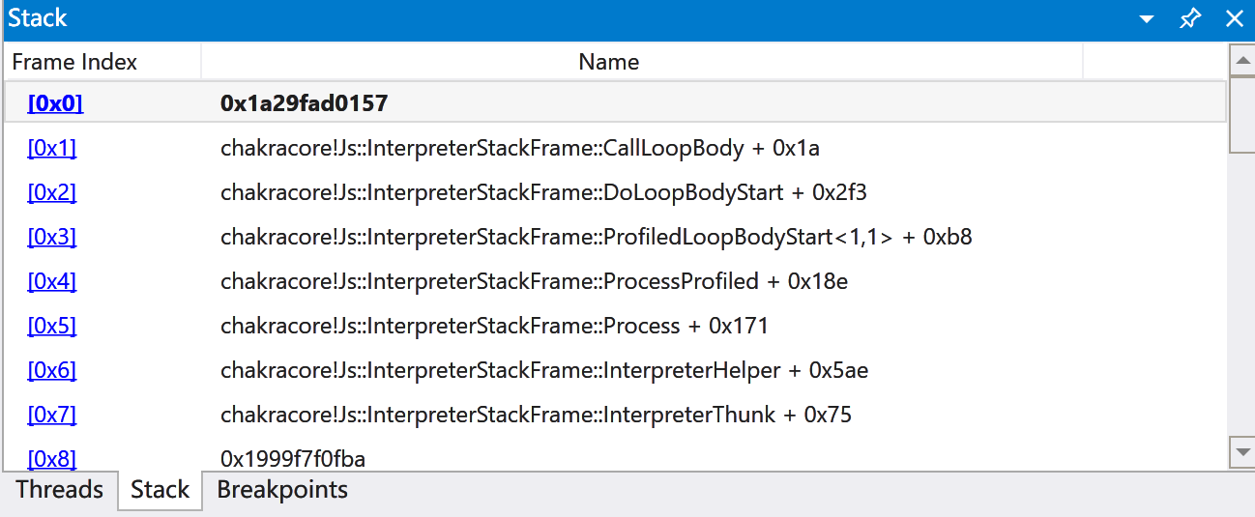Open the Stack window options dropdown arrow
Viewport: 1255px width, 517px height.
(1147, 19)
